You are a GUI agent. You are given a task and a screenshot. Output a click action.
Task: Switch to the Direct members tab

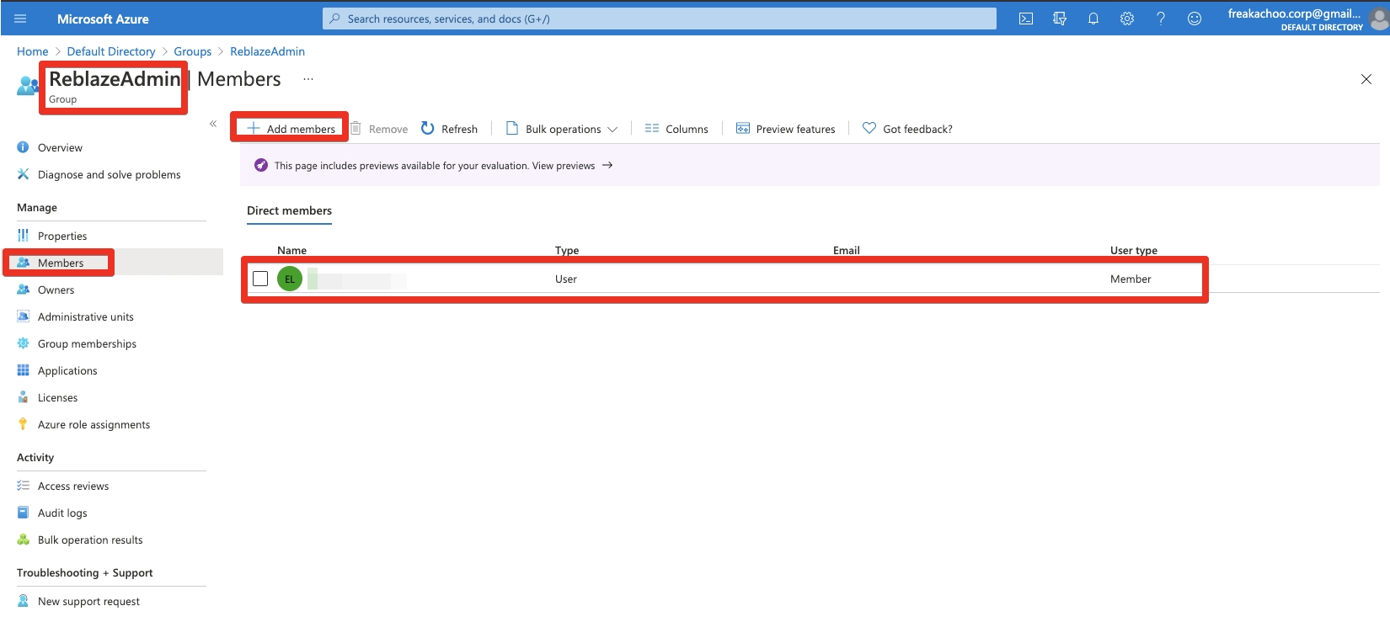(289, 210)
